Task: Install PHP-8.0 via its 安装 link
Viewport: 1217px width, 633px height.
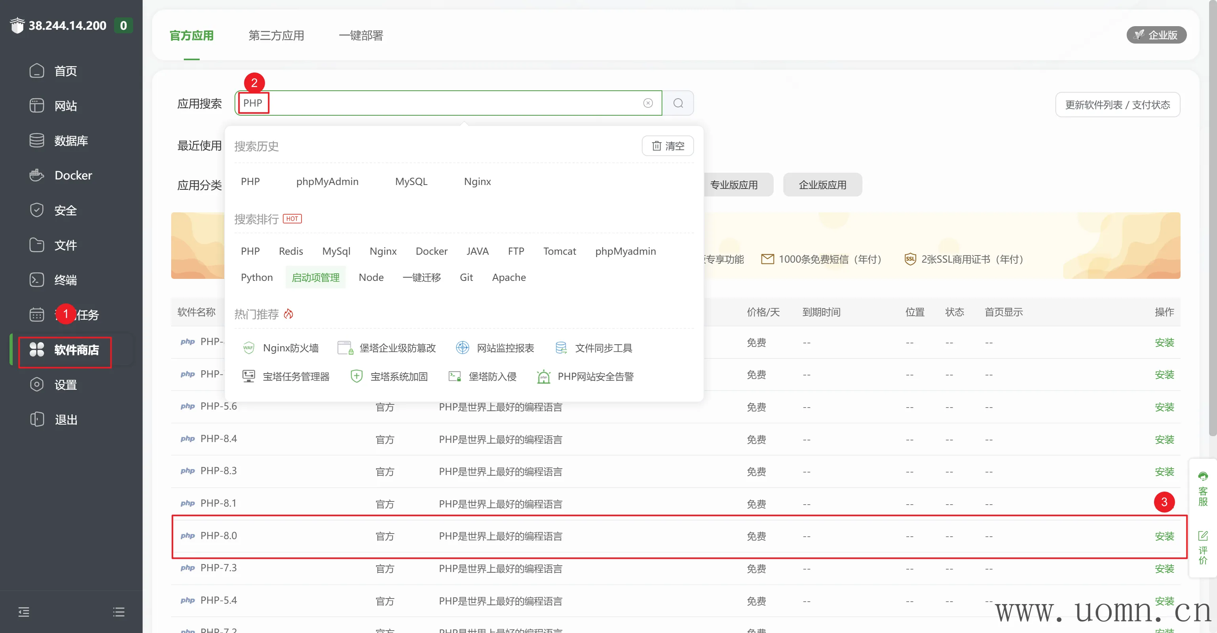Action: (x=1164, y=536)
